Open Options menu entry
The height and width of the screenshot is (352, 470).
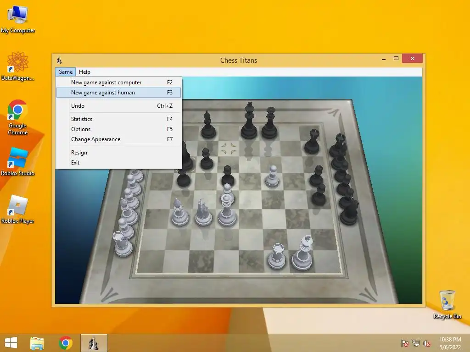(119, 129)
